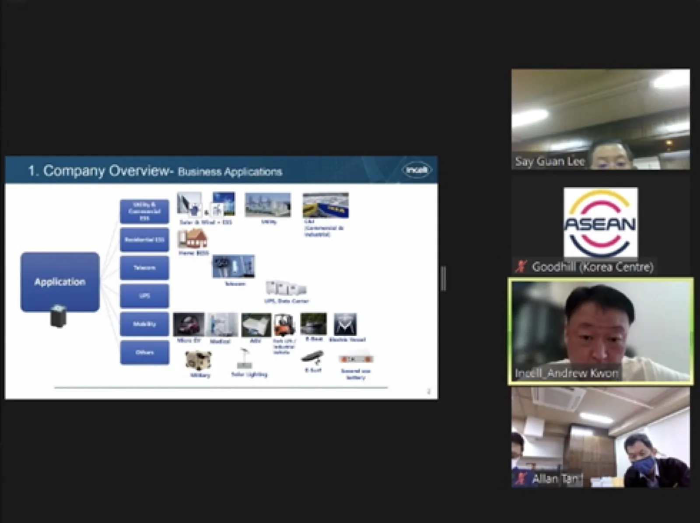Click the house icon for Home BESS

[x=192, y=239]
